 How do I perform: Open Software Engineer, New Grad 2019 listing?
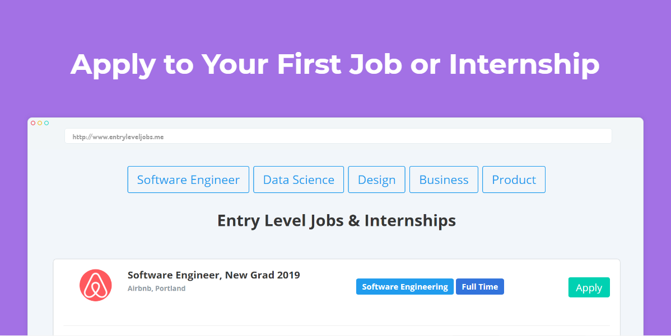pyautogui.click(x=213, y=275)
